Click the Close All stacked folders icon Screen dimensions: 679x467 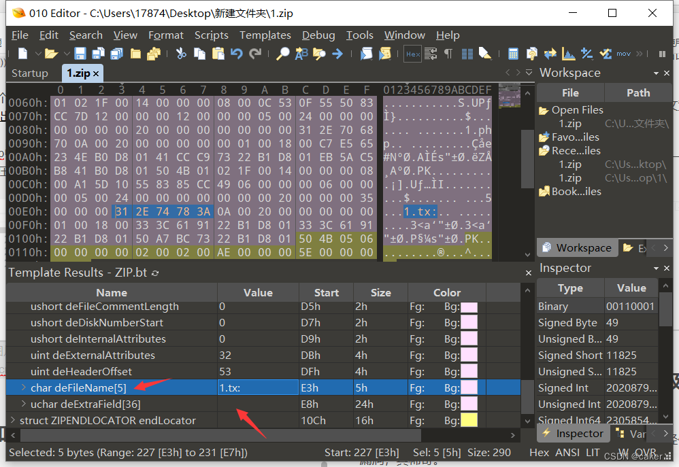pyautogui.click(x=154, y=54)
